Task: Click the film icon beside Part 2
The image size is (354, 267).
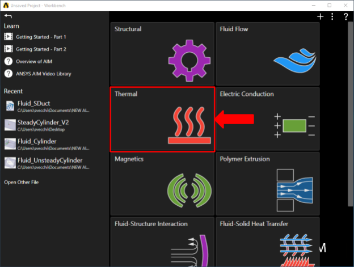Action: [9, 49]
